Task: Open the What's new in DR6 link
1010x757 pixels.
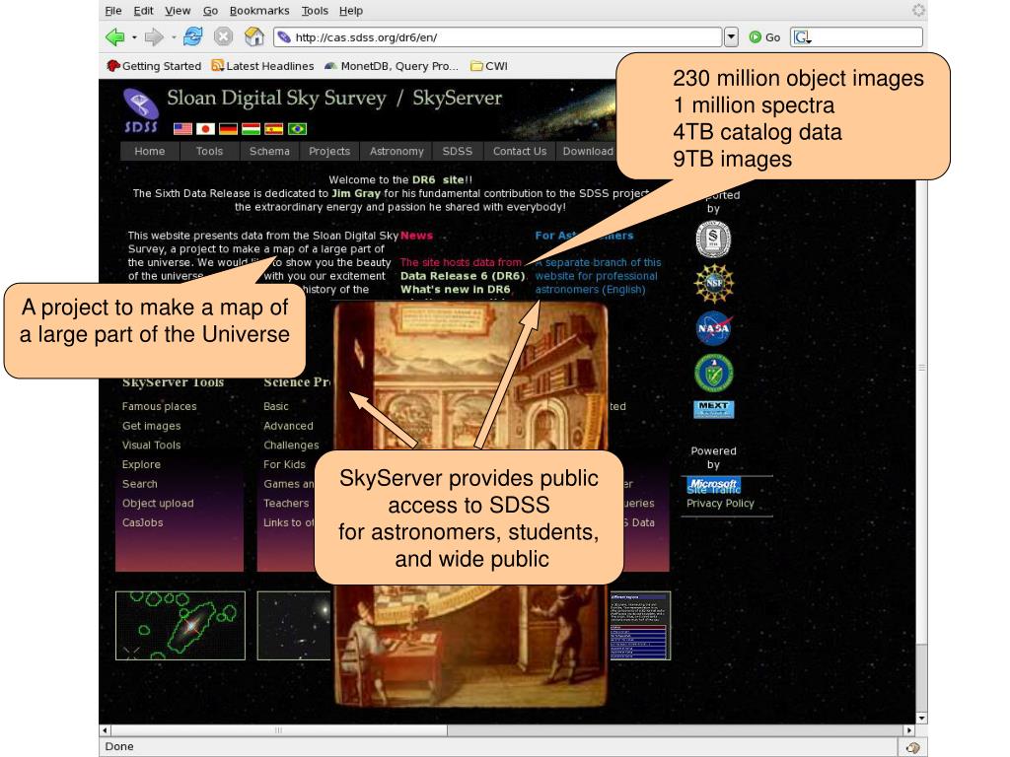Action: coord(456,289)
